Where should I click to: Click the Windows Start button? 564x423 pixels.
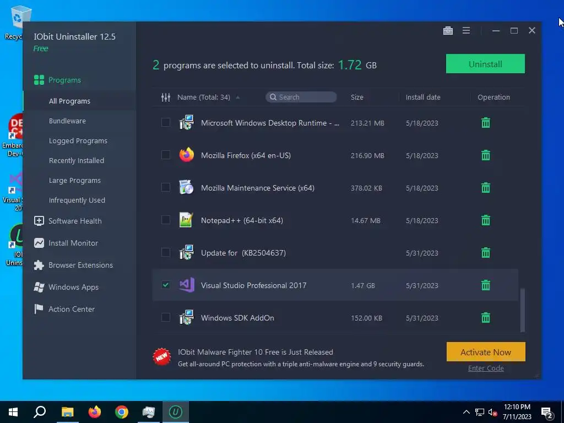pos(13,412)
